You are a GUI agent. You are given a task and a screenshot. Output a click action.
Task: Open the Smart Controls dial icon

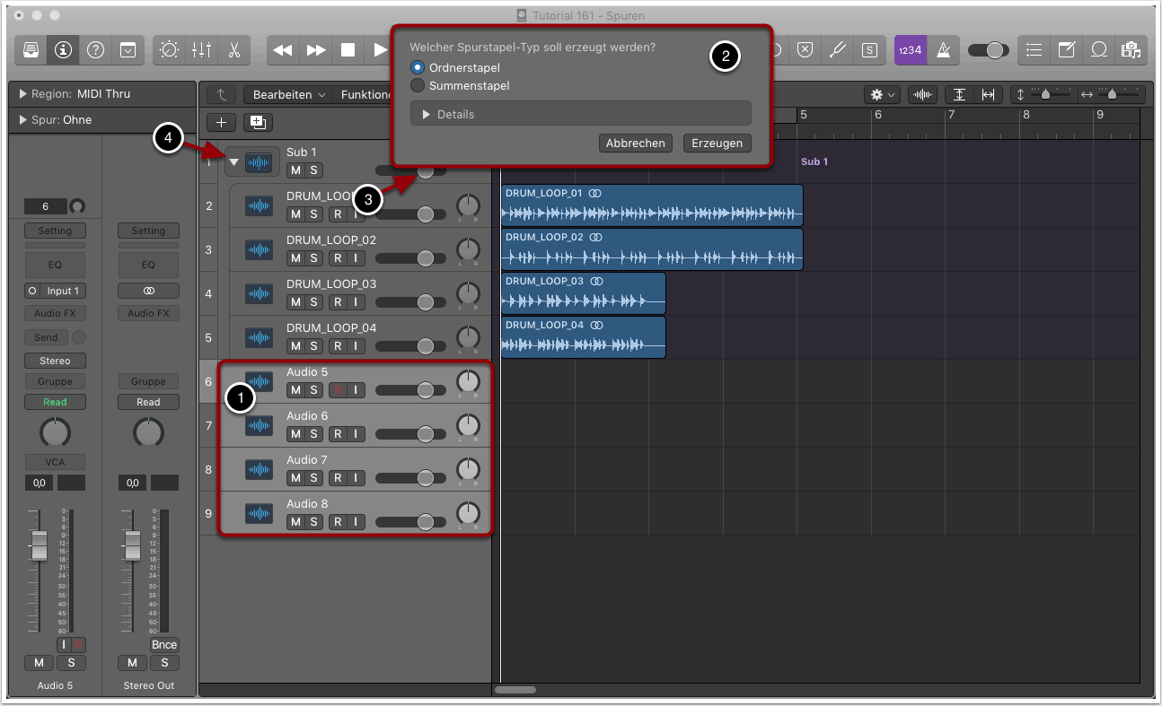click(169, 50)
